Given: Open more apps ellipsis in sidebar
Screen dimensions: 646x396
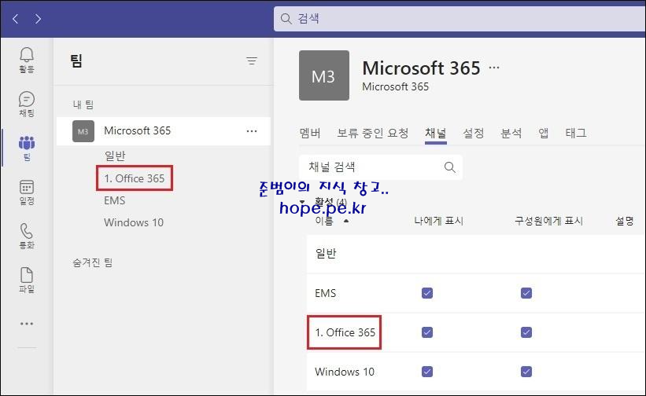Looking at the screenshot, I should [27, 324].
